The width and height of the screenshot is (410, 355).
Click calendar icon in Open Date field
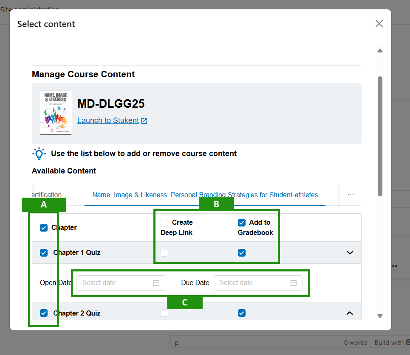156,283
